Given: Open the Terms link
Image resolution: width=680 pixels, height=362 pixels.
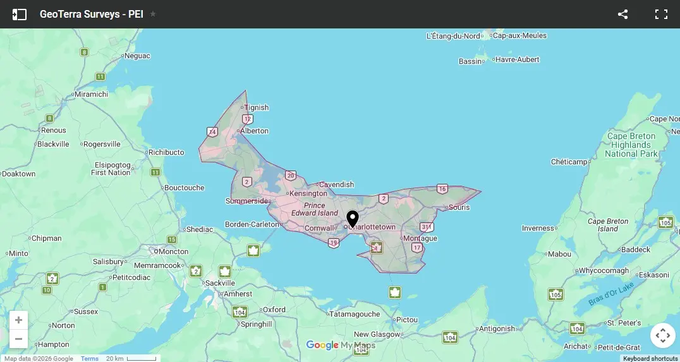Looking at the screenshot, I should tap(90, 359).
